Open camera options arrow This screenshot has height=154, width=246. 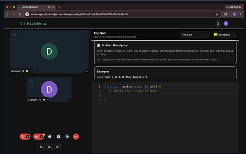tap(41, 137)
